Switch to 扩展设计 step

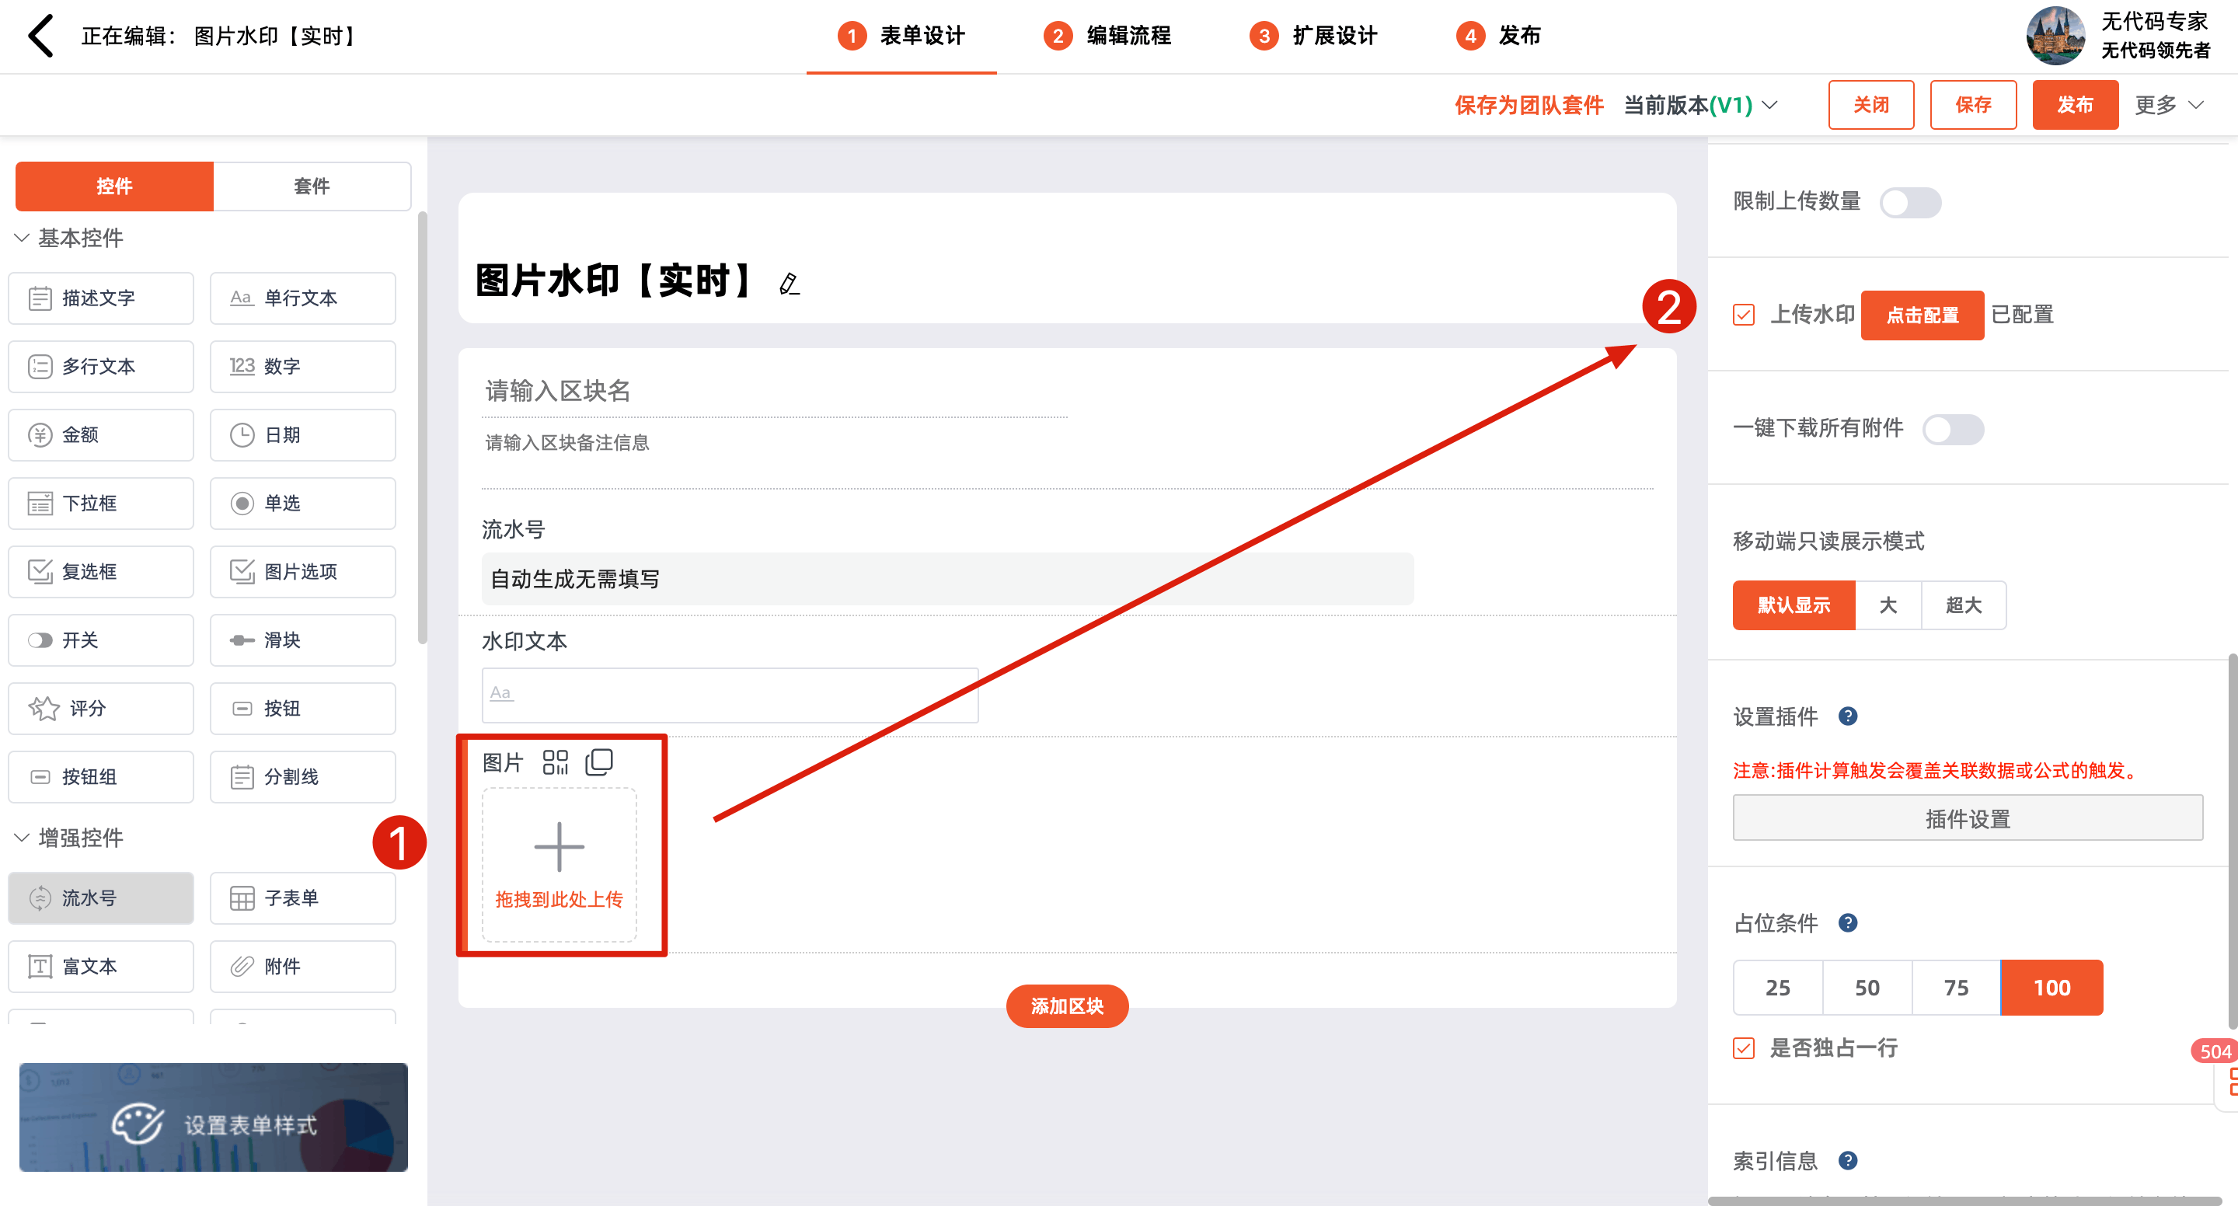(x=1312, y=36)
